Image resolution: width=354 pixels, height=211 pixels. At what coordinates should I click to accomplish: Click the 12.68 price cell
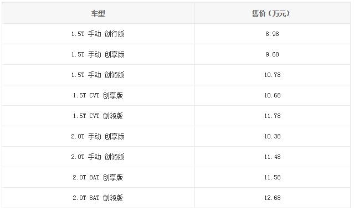click(273, 198)
